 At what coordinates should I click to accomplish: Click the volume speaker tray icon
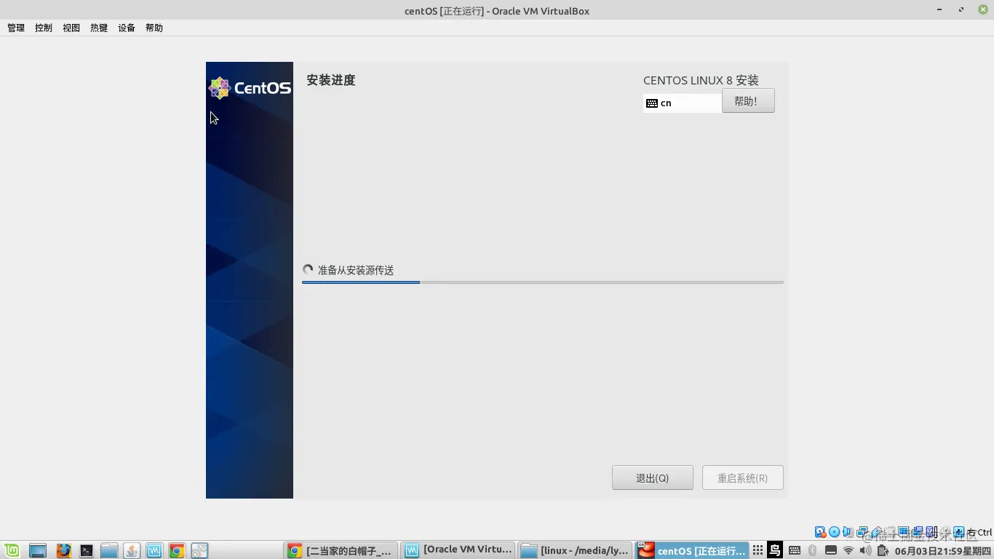click(x=865, y=550)
